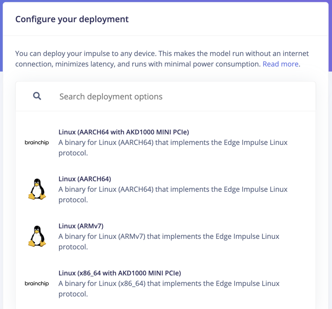
Task: Click the ARMv7 binary description text
Action: tap(169, 242)
